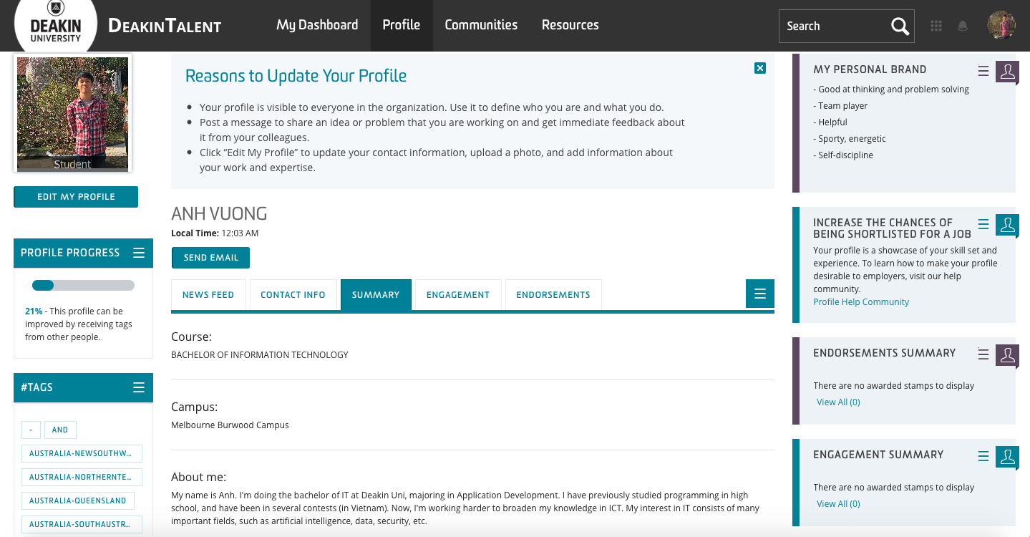
Task: Click 'Good at thinking and problem solving'
Action: point(891,89)
